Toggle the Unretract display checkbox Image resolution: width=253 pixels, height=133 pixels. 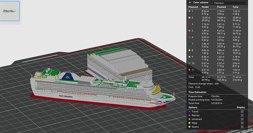[242, 119]
